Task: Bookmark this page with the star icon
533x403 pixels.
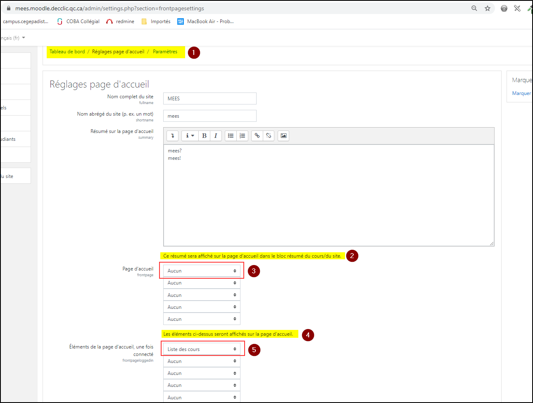Action: tap(488, 8)
